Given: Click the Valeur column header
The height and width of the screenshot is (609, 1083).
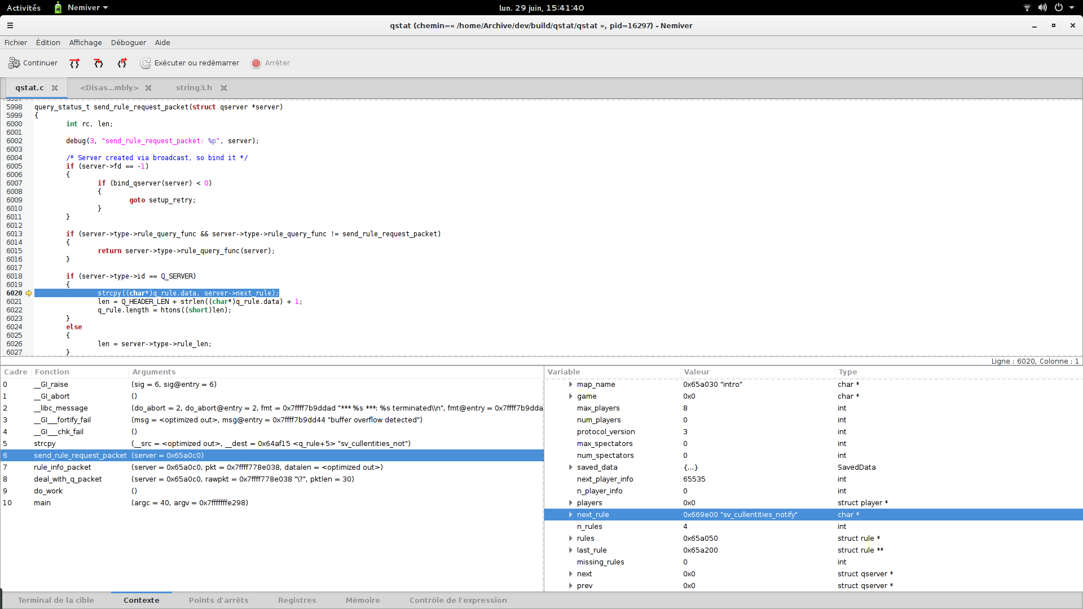Looking at the screenshot, I should pos(758,372).
